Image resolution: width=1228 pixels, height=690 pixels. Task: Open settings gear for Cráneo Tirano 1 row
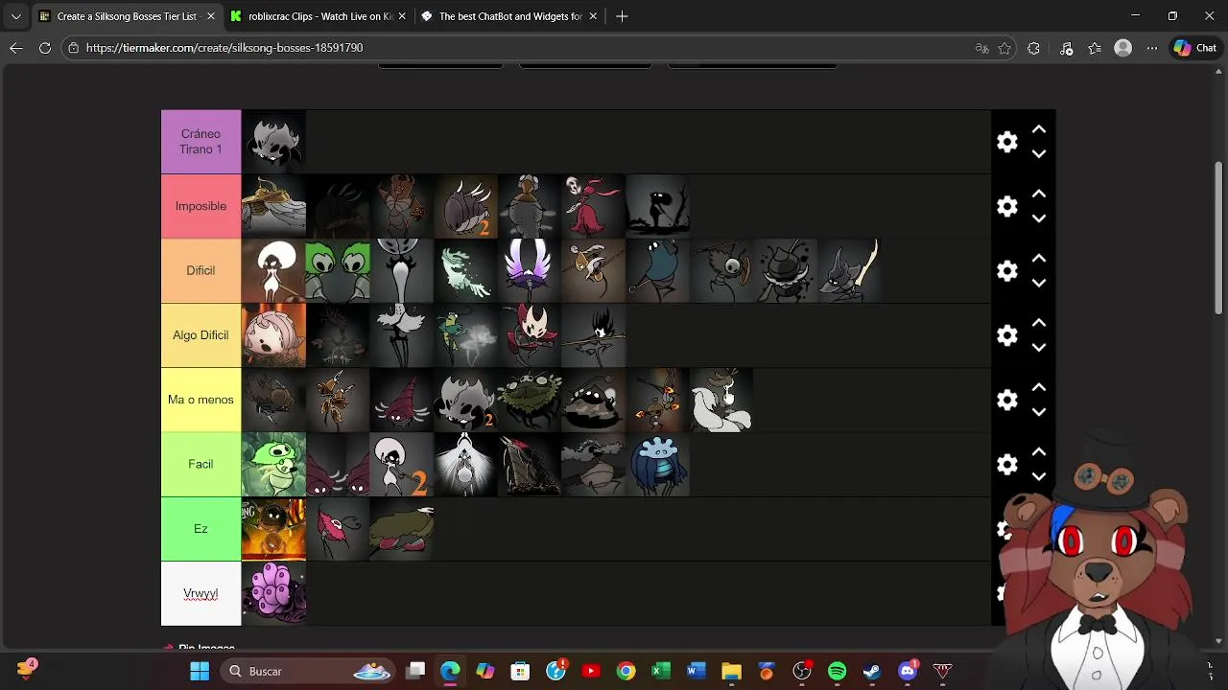click(1006, 142)
